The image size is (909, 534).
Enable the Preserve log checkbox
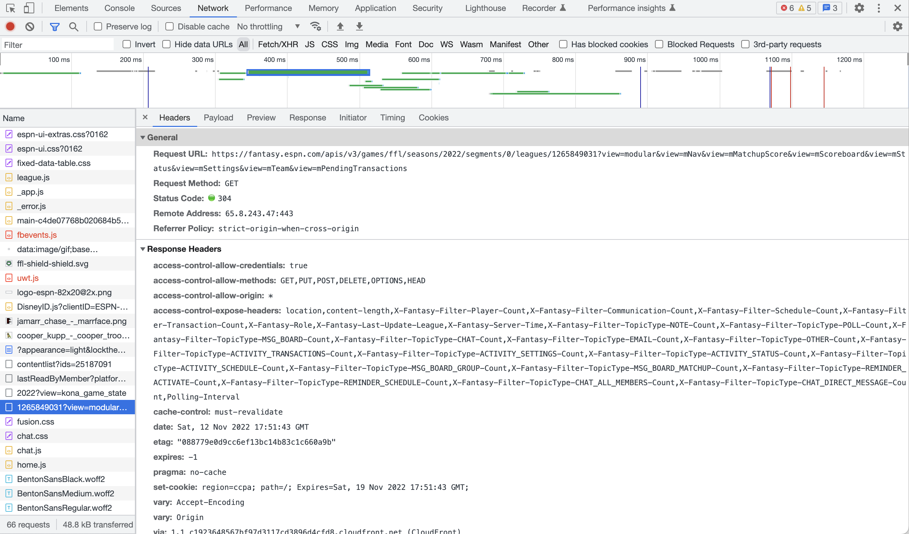click(98, 26)
